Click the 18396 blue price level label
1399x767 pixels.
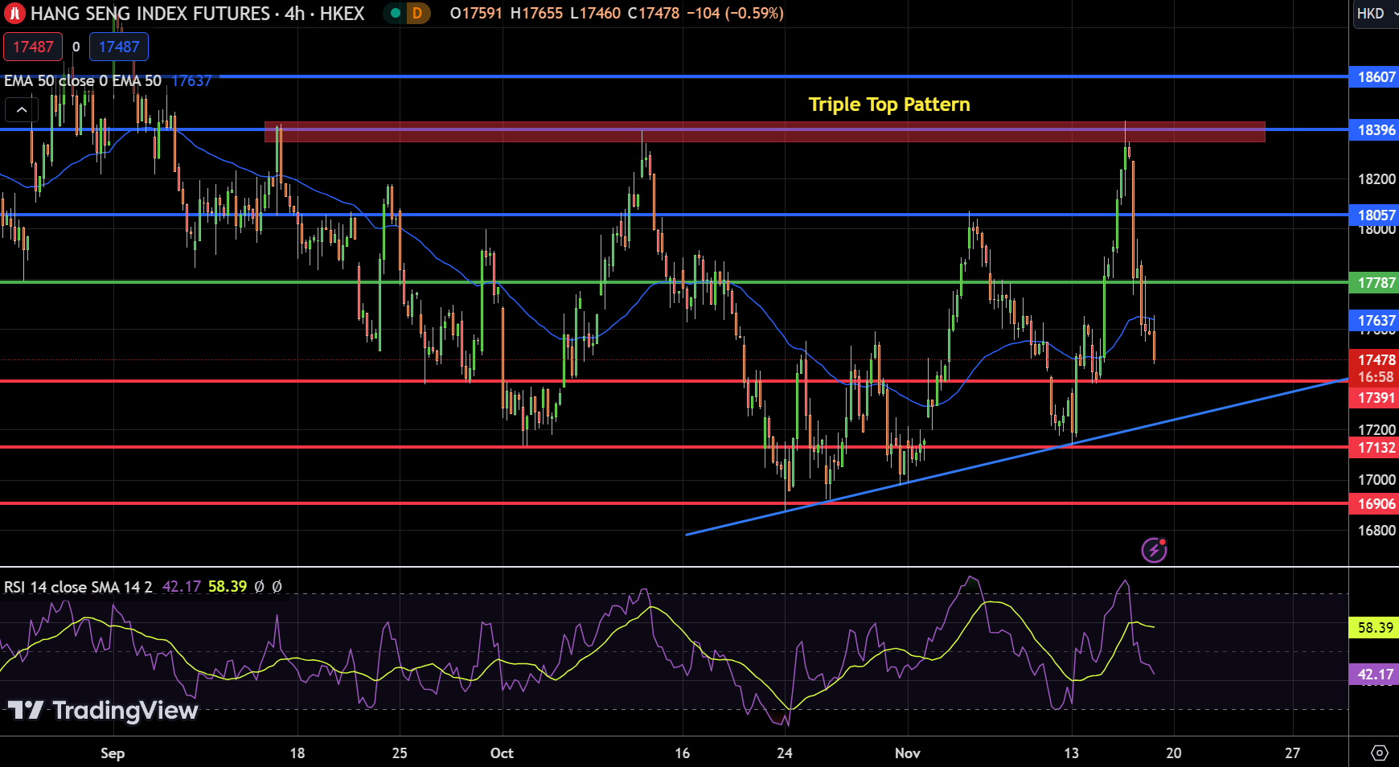(1375, 129)
